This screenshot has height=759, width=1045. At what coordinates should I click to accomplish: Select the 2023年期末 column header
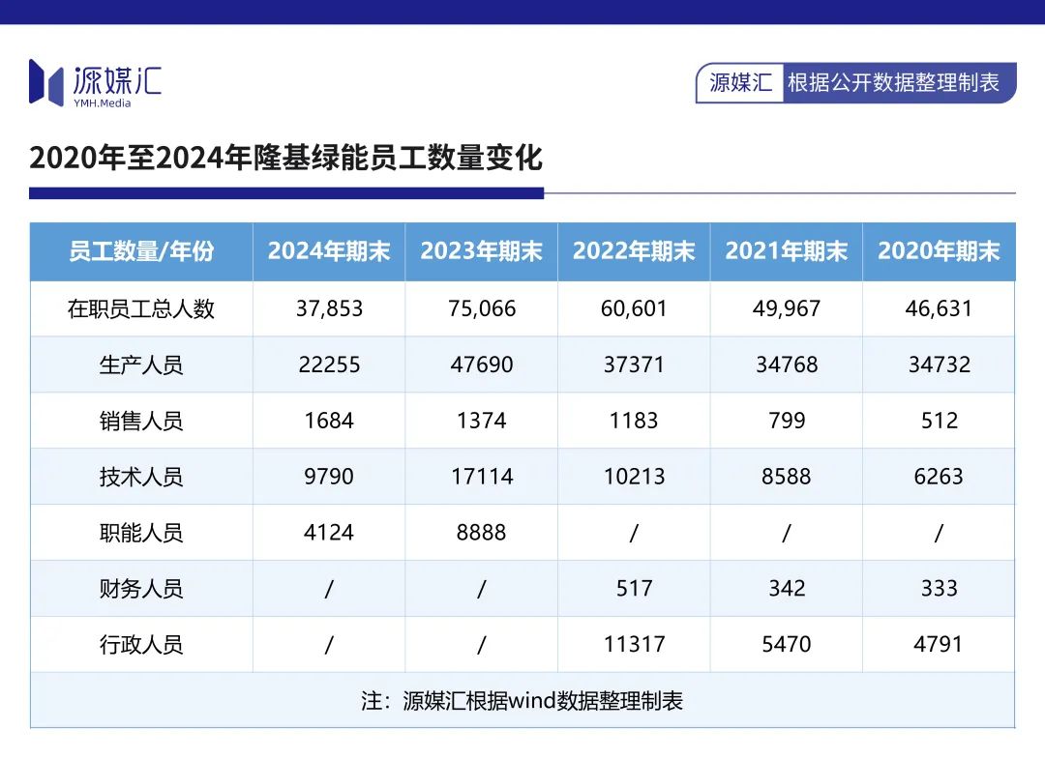click(481, 251)
